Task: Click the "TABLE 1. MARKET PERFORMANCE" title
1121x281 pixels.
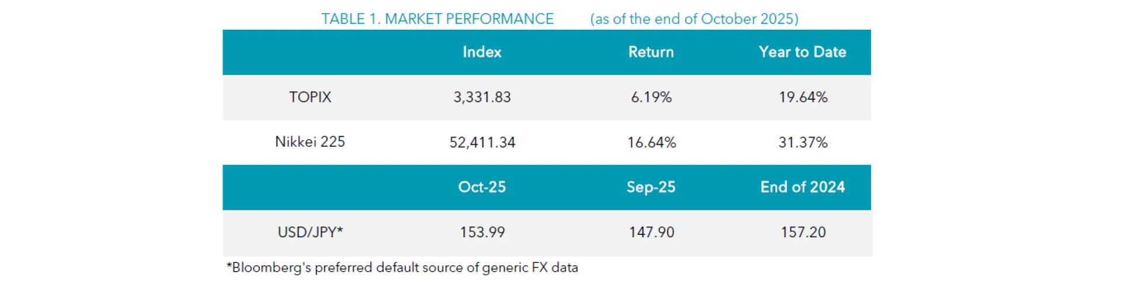Action: [437, 19]
